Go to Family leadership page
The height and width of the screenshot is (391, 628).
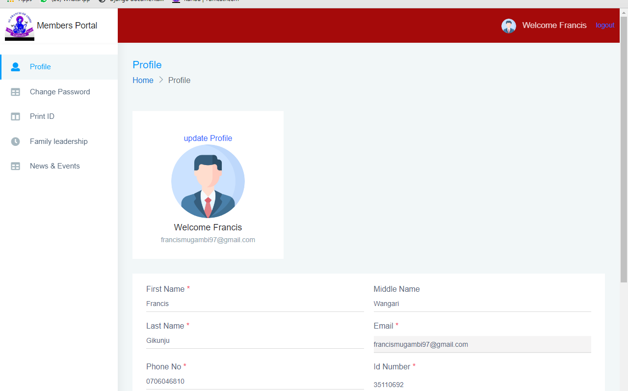point(59,141)
